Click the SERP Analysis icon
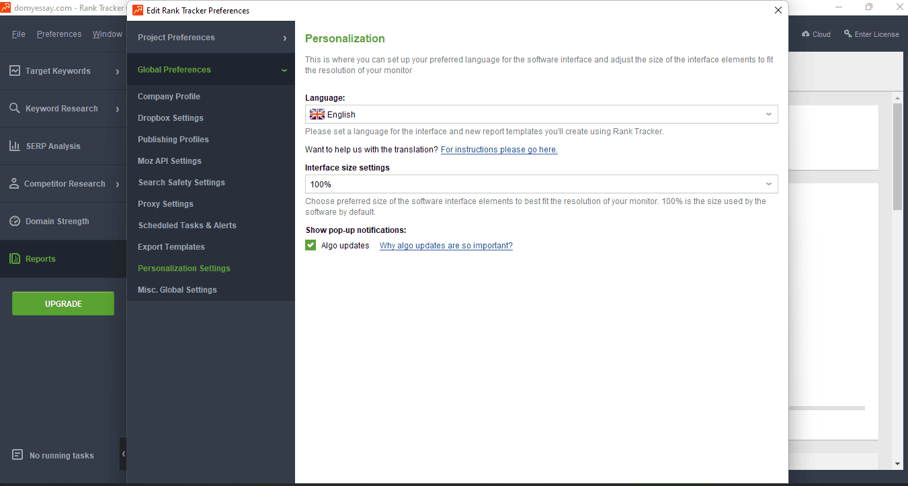Image resolution: width=908 pixels, height=486 pixels. tap(15, 146)
